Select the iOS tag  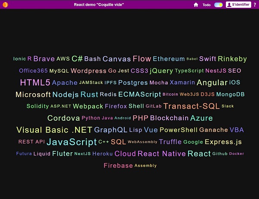pyautogui.click(x=234, y=83)
